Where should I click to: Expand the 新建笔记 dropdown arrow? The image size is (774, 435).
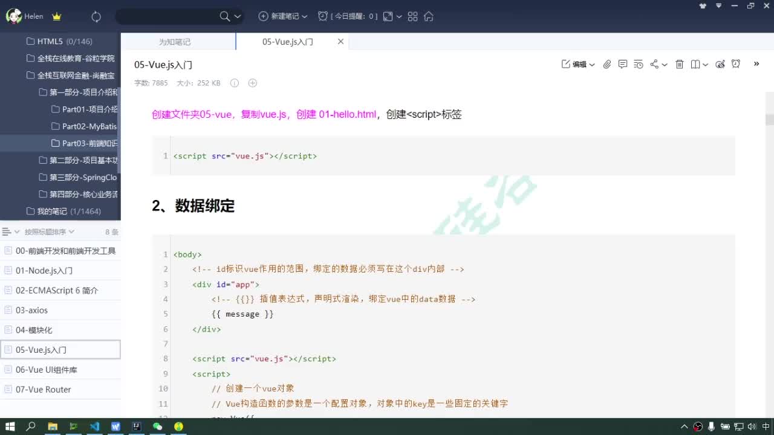click(304, 17)
